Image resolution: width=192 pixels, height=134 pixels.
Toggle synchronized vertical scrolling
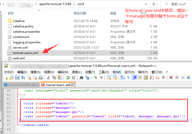pos(109,78)
